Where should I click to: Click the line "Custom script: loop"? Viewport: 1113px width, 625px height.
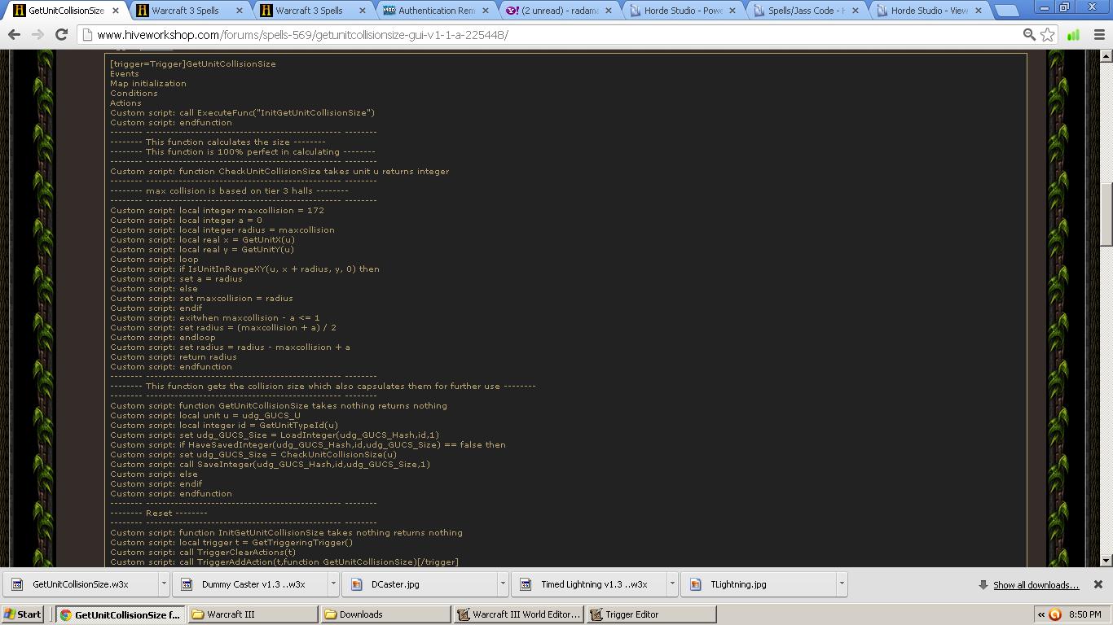point(155,259)
